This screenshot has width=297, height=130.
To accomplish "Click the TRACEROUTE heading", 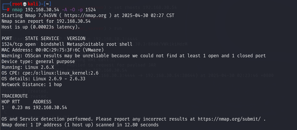I will click(15, 96).
